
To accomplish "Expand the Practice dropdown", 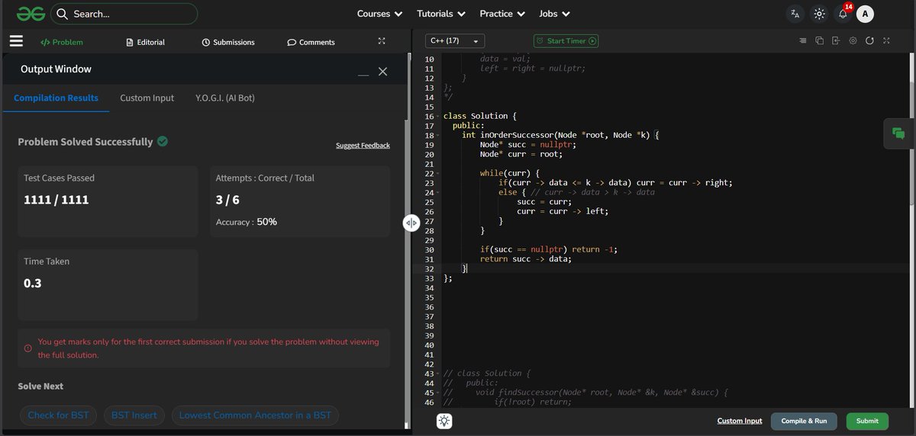I will 502,14.
